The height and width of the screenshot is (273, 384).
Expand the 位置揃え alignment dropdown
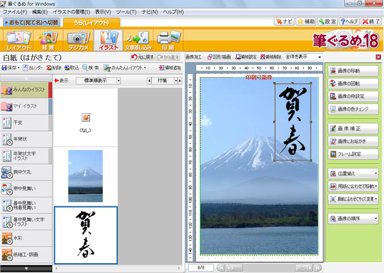point(353,173)
